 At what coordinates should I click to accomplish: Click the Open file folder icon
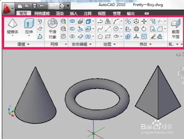pos(27,6)
